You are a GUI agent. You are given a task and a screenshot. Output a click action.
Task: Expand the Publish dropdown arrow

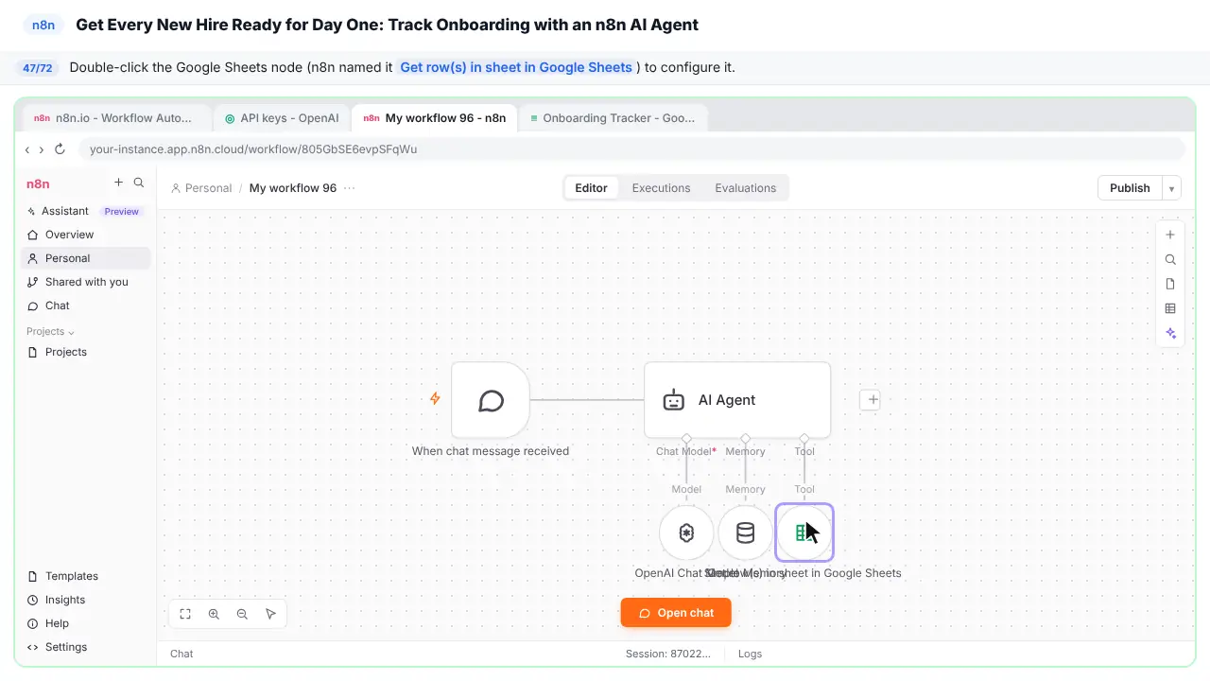pyautogui.click(x=1172, y=188)
